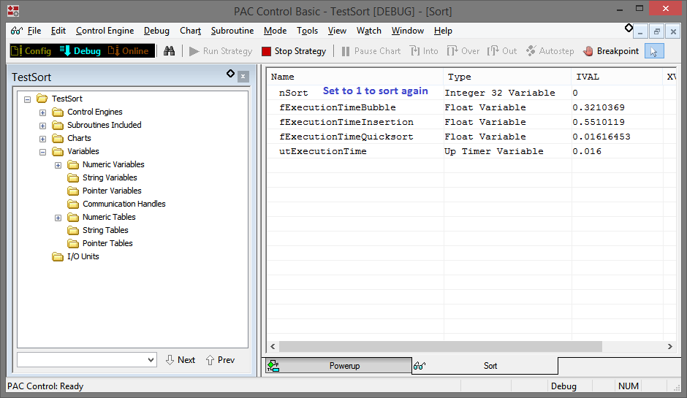Image resolution: width=687 pixels, height=398 pixels.
Task: Select Communication Handles tree item
Action: click(x=124, y=204)
